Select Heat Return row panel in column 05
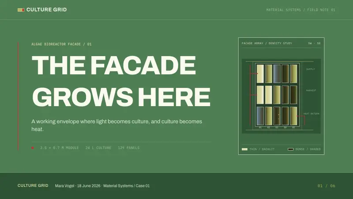 click(x=293, y=116)
